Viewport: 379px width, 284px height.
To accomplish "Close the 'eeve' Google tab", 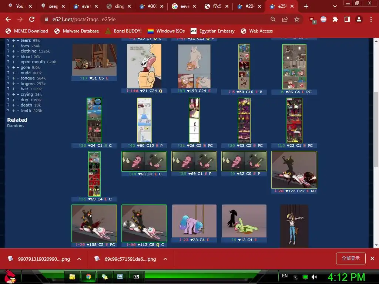I will 194,6.
